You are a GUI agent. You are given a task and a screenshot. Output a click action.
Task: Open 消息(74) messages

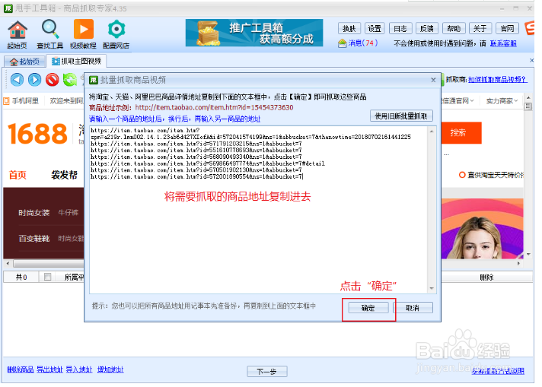pos(358,43)
